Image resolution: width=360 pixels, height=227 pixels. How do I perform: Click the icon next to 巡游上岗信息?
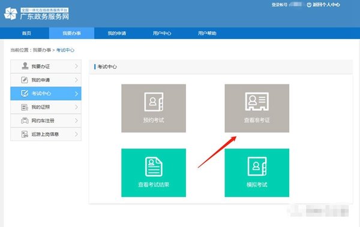25,134
